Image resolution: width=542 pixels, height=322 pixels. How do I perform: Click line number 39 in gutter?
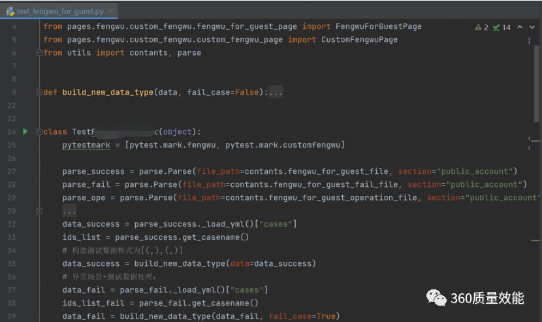(x=11, y=316)
